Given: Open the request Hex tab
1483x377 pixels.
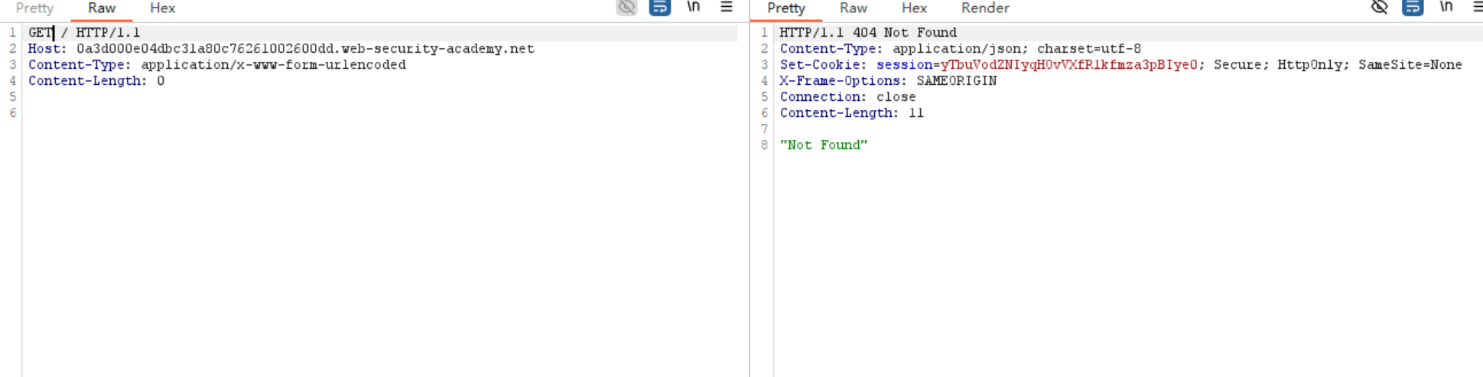Looking at the screenshot, I should pos(162,8).
